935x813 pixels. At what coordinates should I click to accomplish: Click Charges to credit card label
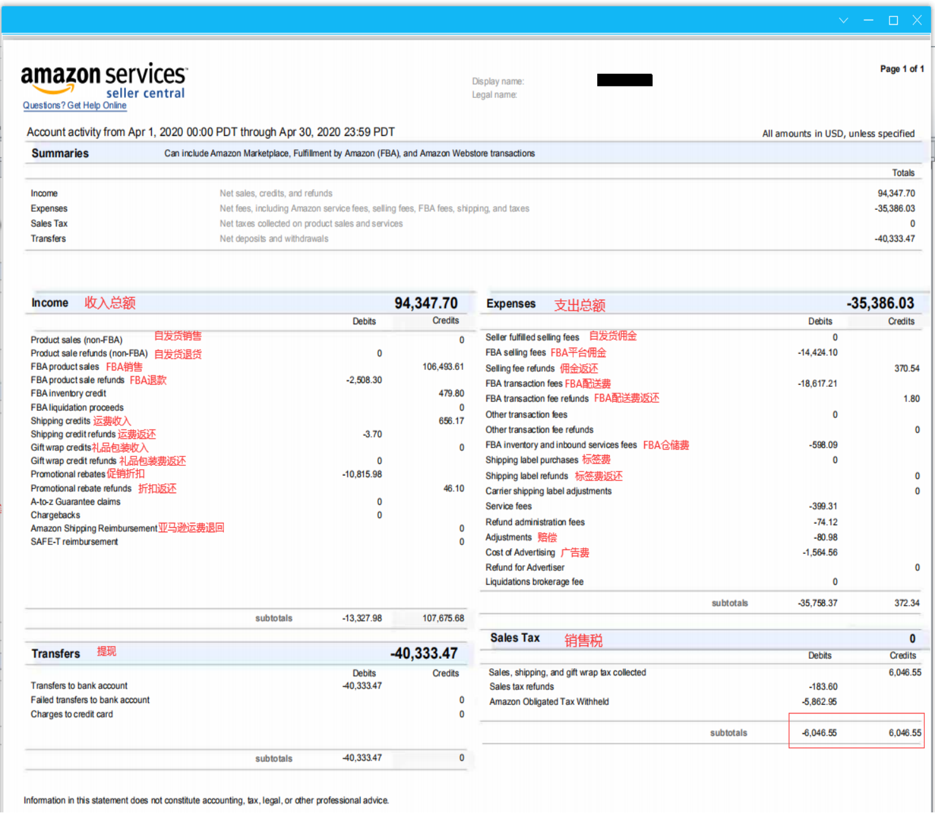71,714
